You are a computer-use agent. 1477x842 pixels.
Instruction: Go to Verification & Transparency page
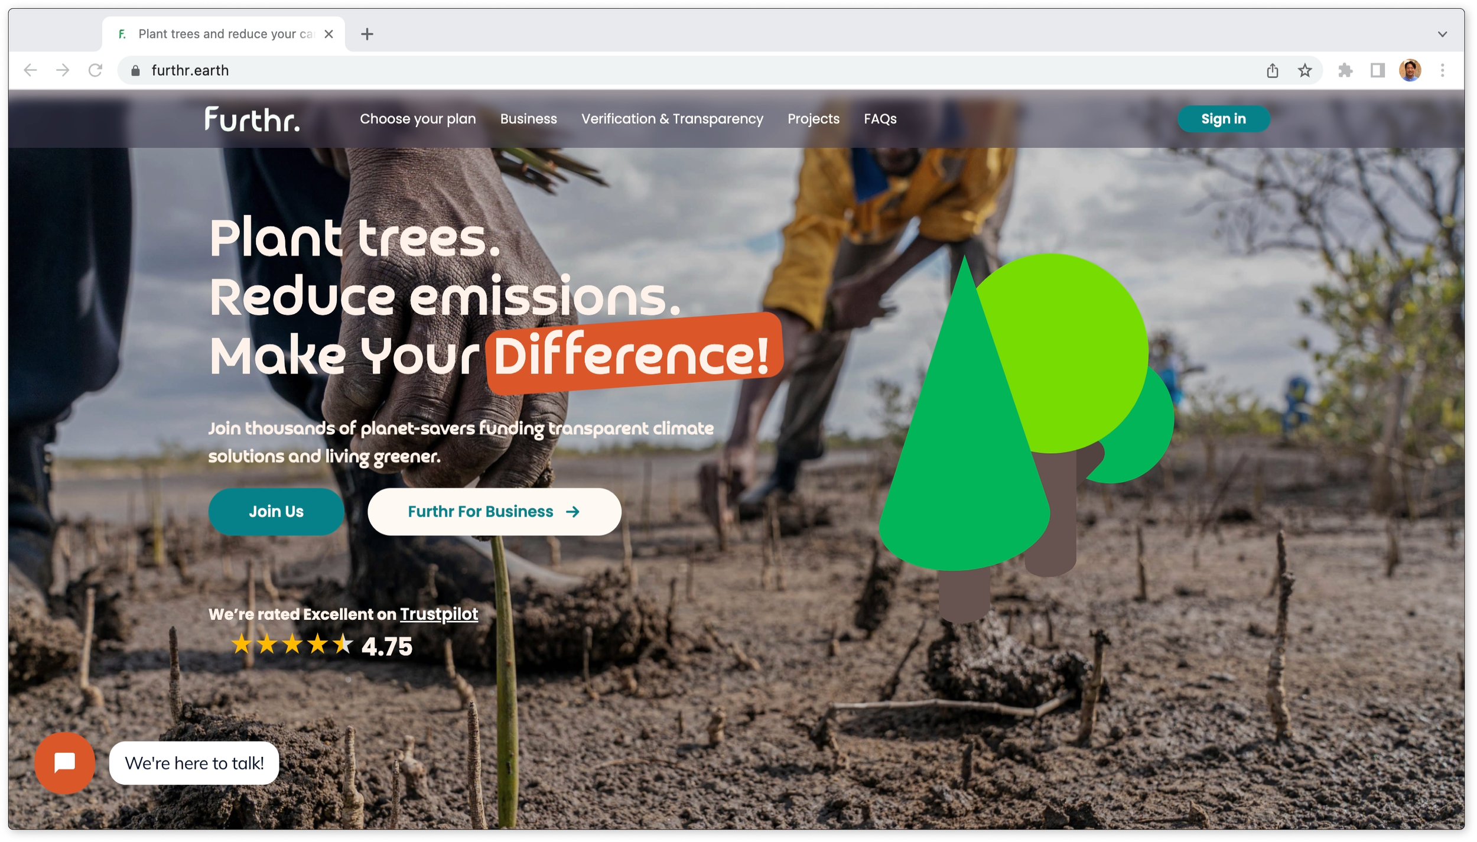click(672, 119)
